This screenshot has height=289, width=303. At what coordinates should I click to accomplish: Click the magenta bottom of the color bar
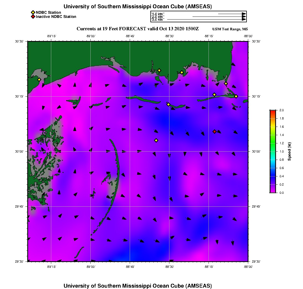(273, 191)
